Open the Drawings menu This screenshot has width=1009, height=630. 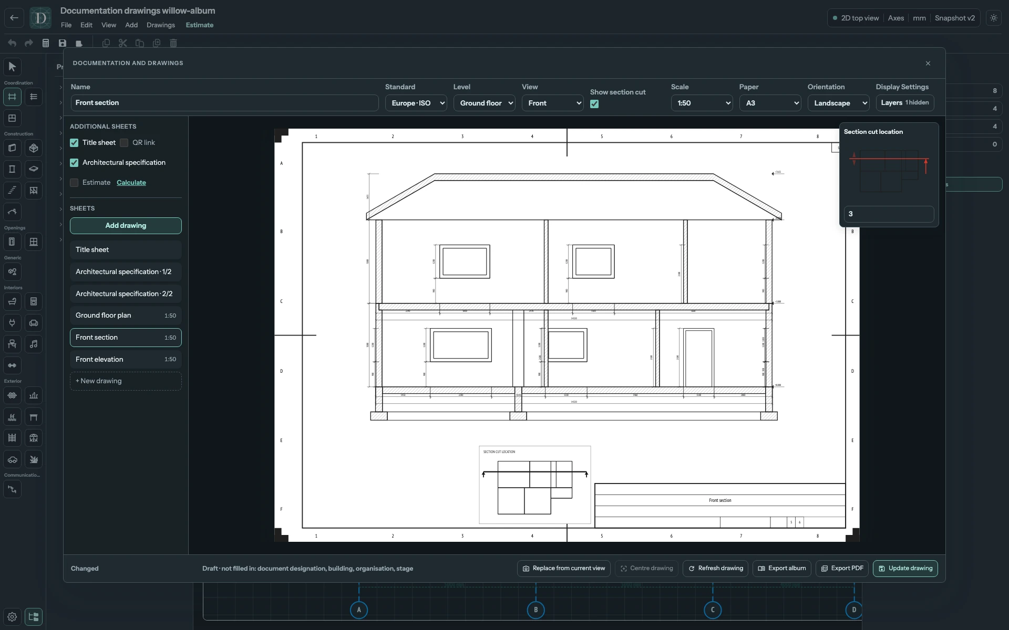click(161, 25)
